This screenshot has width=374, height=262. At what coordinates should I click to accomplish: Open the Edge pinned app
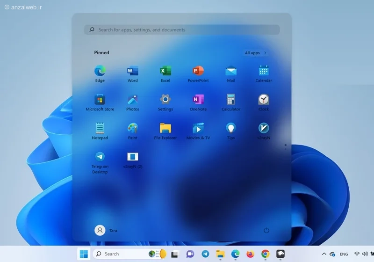[x=100, y=74]
